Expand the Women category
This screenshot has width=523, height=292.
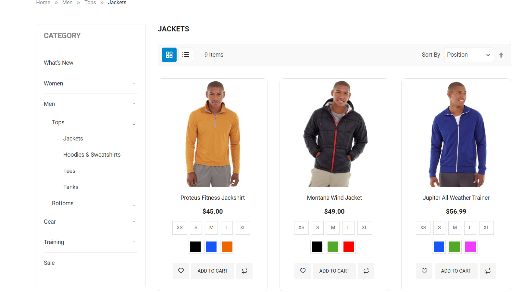click(x=134, y=83)
